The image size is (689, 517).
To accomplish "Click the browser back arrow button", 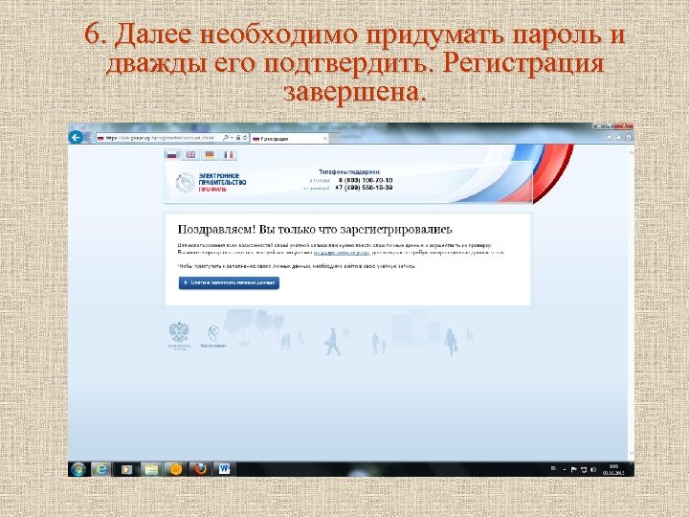I will pyautogui.click(x=76, y=138).
